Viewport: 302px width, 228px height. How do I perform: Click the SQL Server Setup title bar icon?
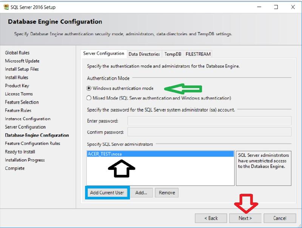(6, 7)
